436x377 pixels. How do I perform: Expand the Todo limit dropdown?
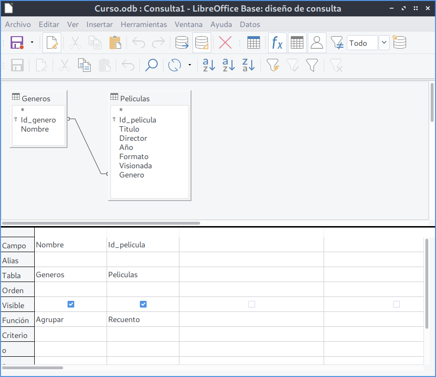click(384, 43)
